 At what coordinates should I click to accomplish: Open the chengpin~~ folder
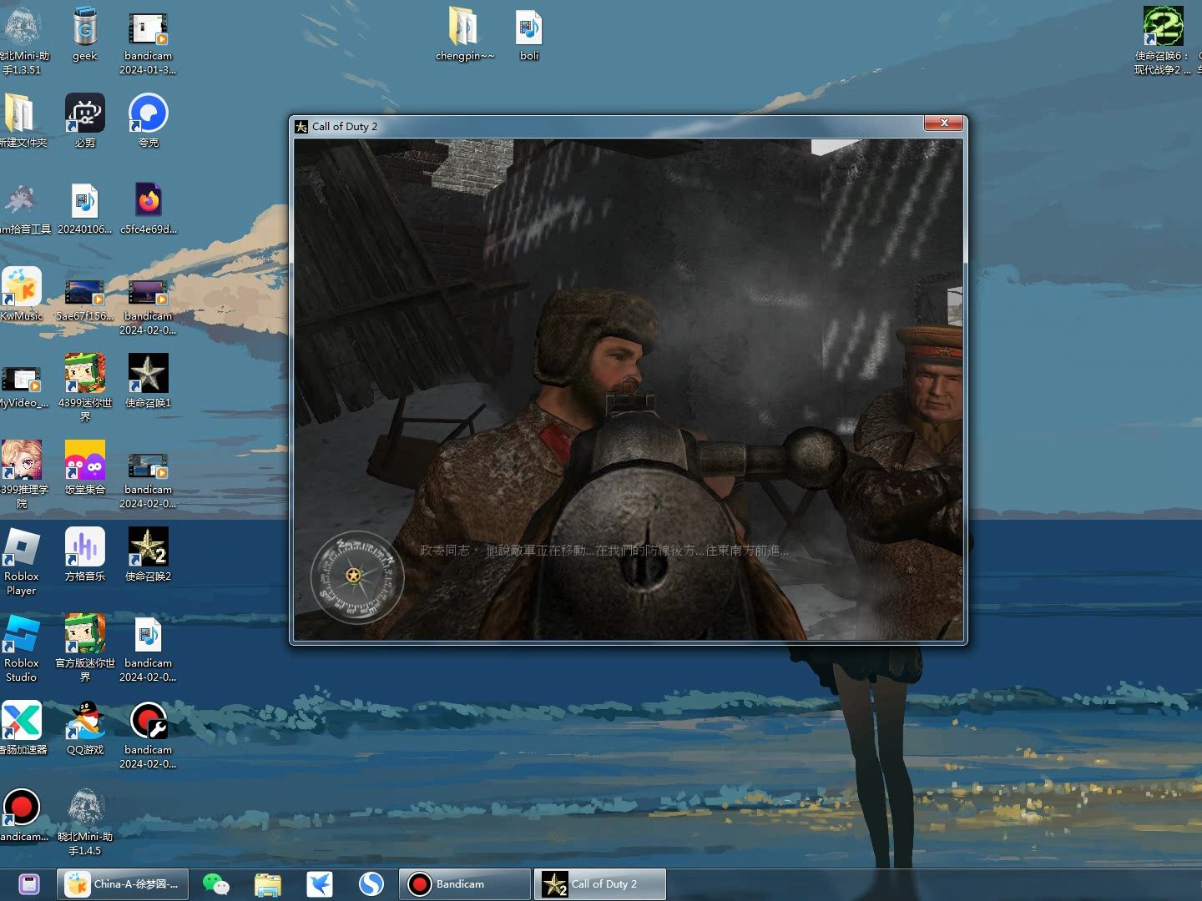pyautogui.click(x=465, y=35)
